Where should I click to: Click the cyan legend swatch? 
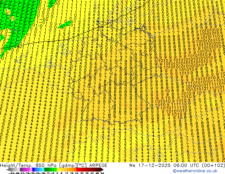(x=43, y=170)
